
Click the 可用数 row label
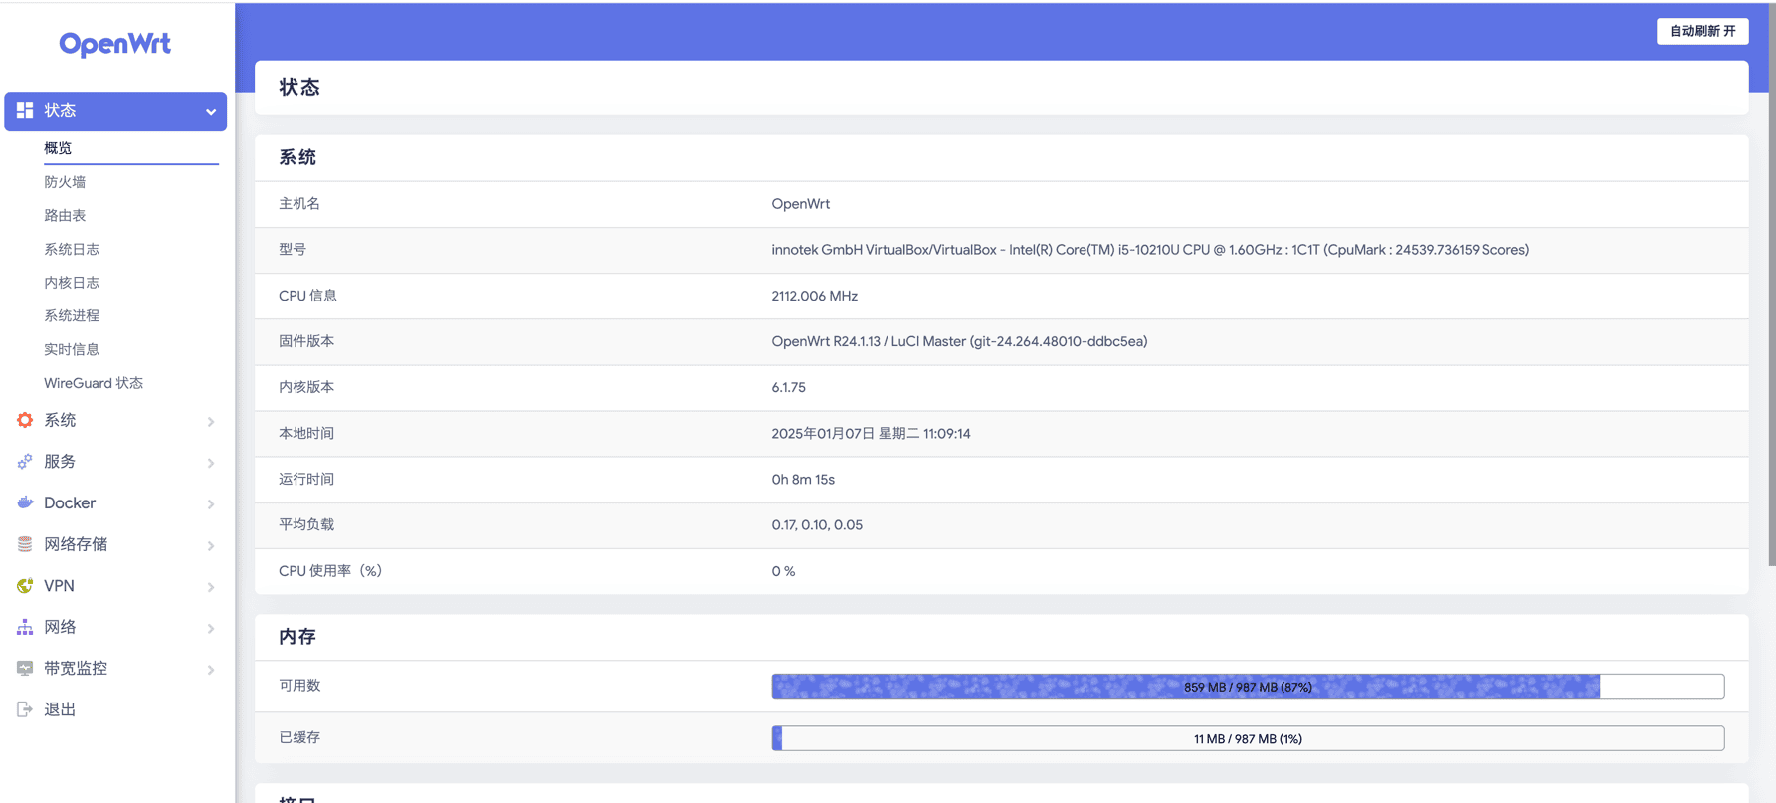299,686
